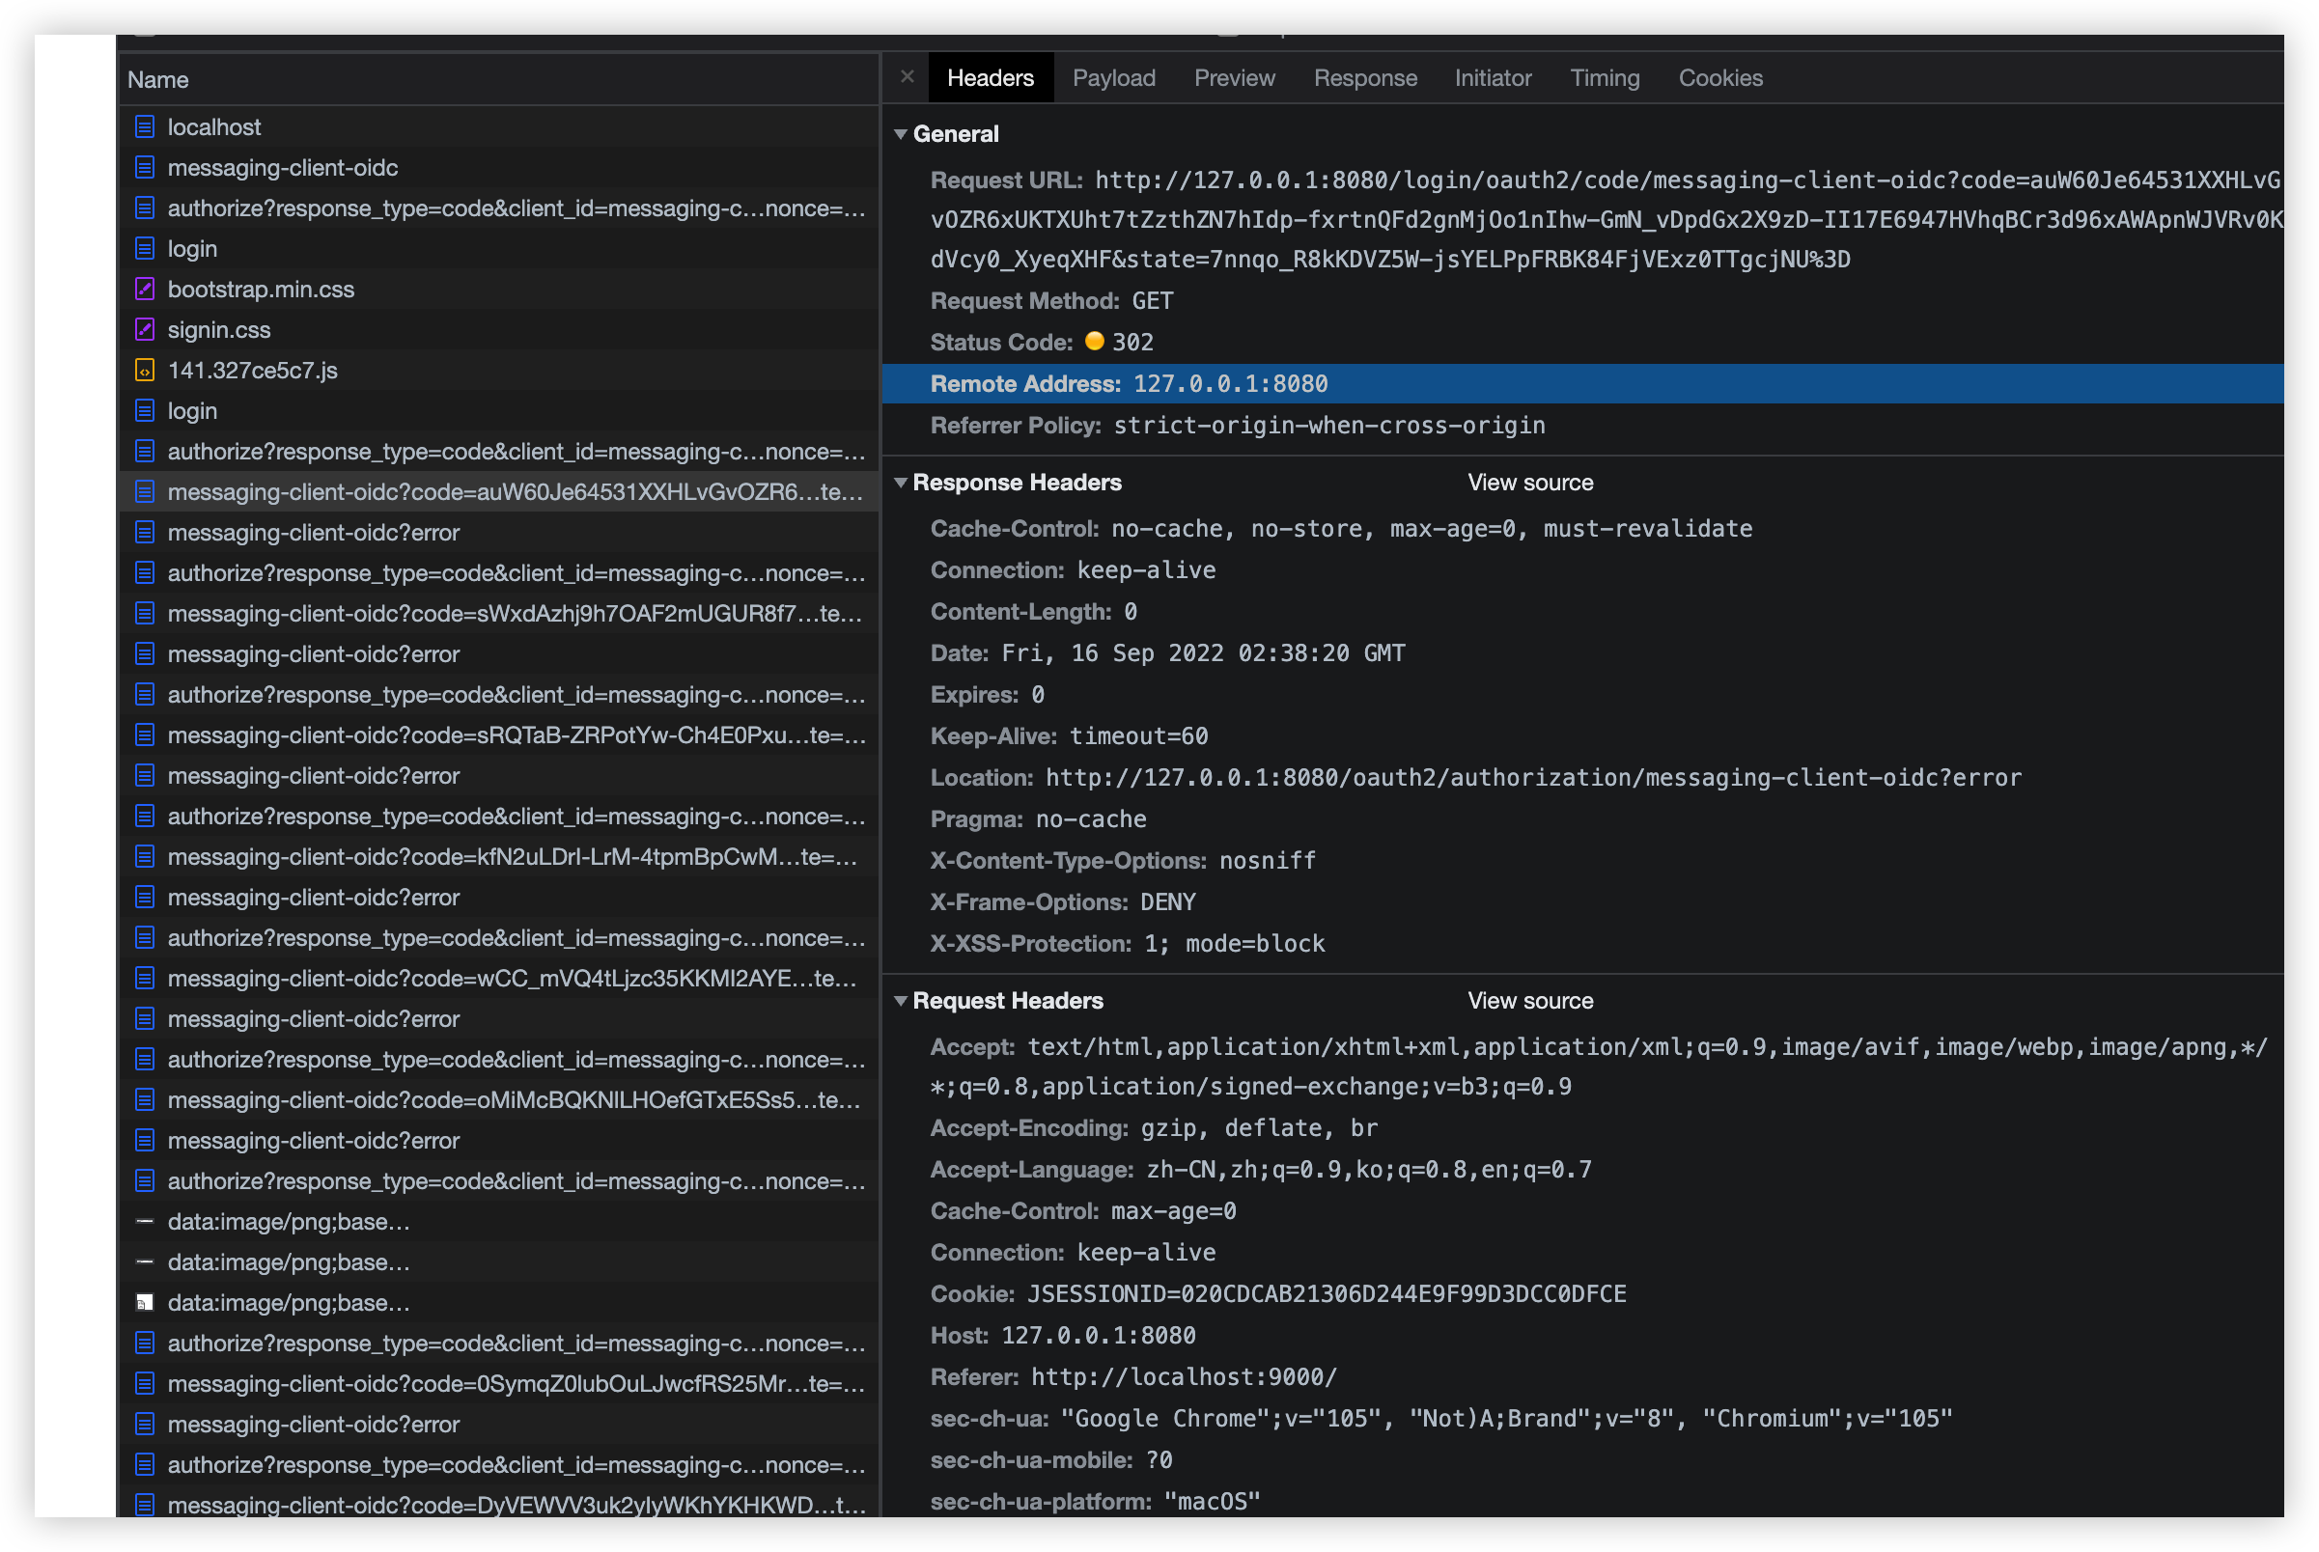The image size is (2319, 1552).
Task: Collapse the General section
Action: click(x=901, y=133)
